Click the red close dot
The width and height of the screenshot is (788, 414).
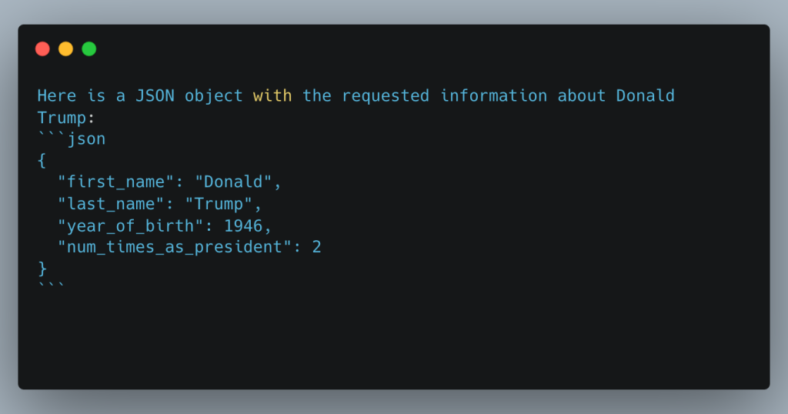(43, 48)
